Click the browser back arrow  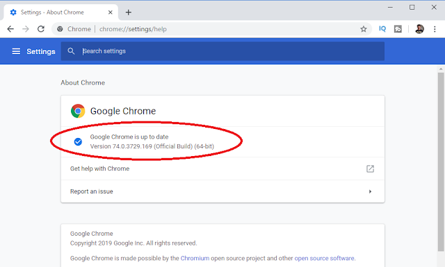point(10,29)
